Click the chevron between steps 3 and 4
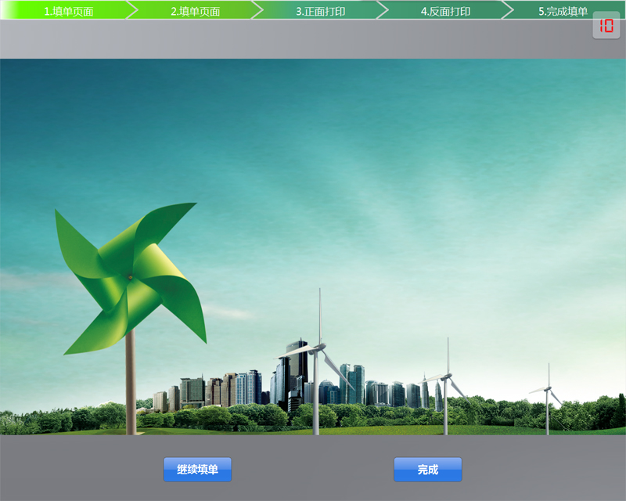 (x=382, y=10)
